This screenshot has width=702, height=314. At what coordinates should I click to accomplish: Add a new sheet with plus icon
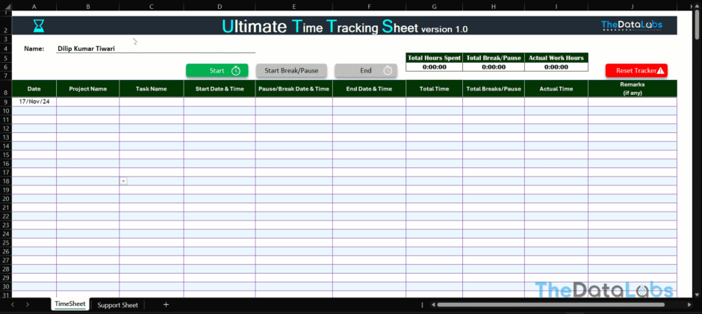point(166,304)
